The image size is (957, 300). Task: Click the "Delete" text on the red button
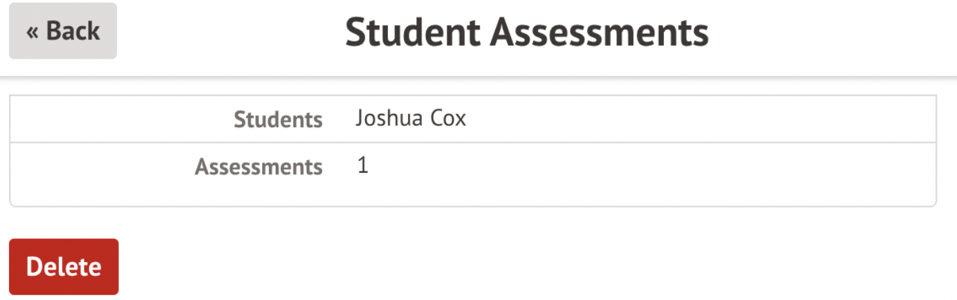click(x=64, y=267)
